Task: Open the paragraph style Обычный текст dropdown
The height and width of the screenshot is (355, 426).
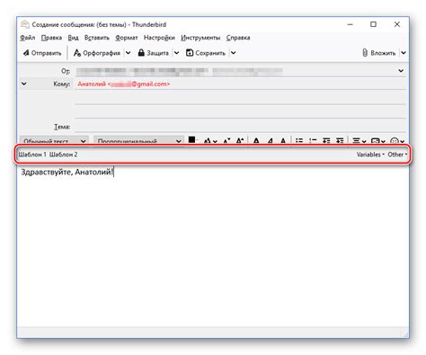Action: coord(54,140)
